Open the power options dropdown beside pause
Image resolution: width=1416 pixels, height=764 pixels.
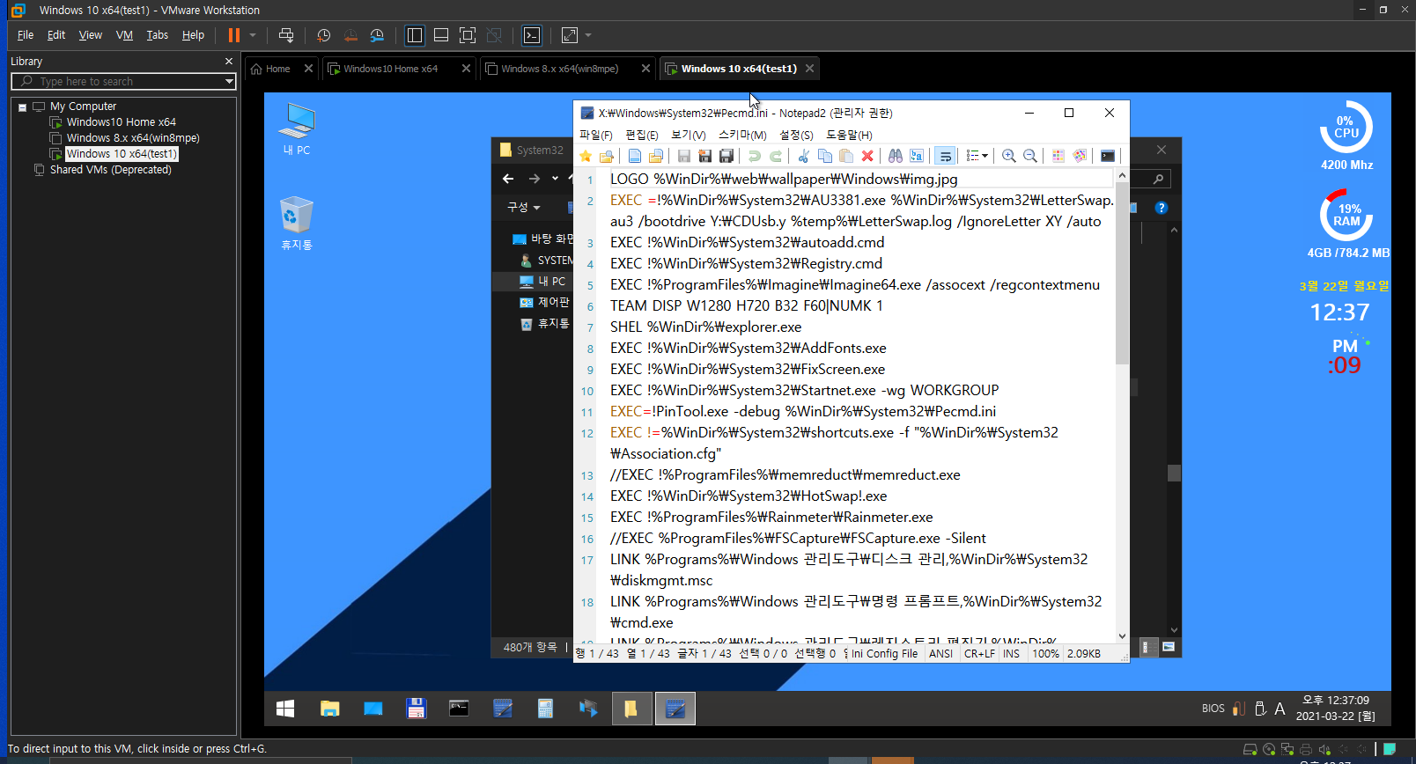(253, 35)
